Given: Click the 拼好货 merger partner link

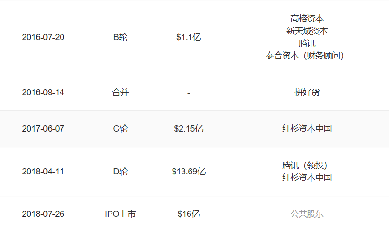Looking at the screenshot, I should coord(307,92).
